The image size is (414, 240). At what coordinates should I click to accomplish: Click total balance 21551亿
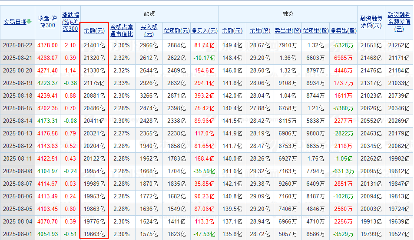pyautogui.click(x=371, y=46)
